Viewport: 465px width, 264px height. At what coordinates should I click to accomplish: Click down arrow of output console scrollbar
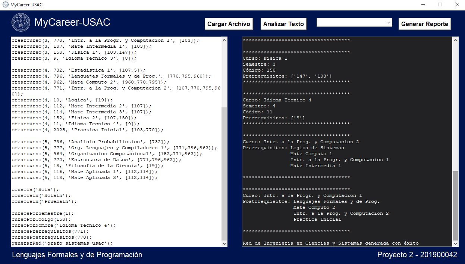455,243
